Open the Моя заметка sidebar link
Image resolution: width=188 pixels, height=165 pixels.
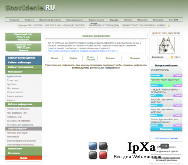click(13, 88)
